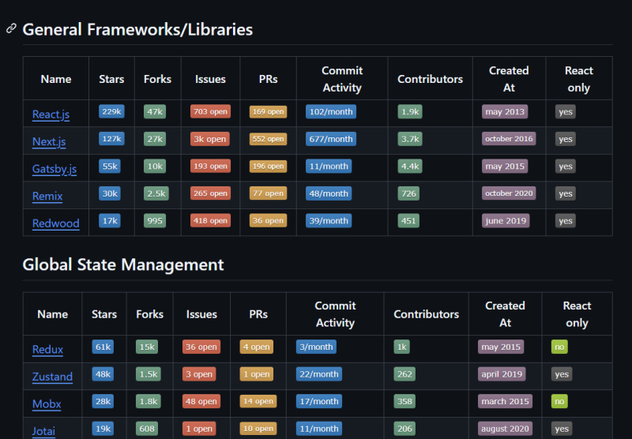Click the 3k open issues badge
The height and width of the screenshot is (439, 632).
(209, 139)
